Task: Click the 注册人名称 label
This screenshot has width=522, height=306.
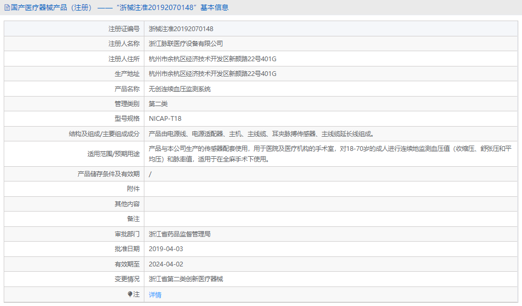Action: tap(124, 44)
